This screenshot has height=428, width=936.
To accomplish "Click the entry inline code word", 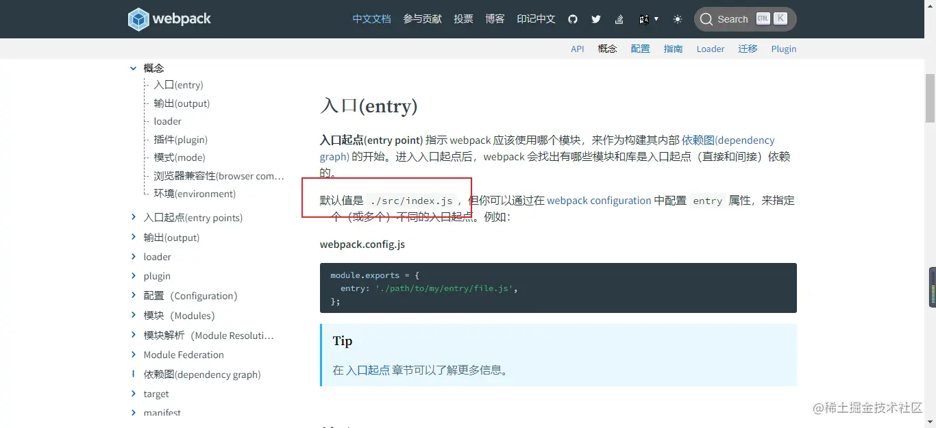I will coord(708,201).
